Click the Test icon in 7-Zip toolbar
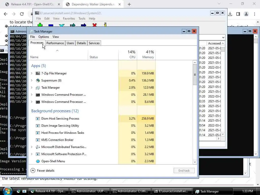 [x=62, y=25]
